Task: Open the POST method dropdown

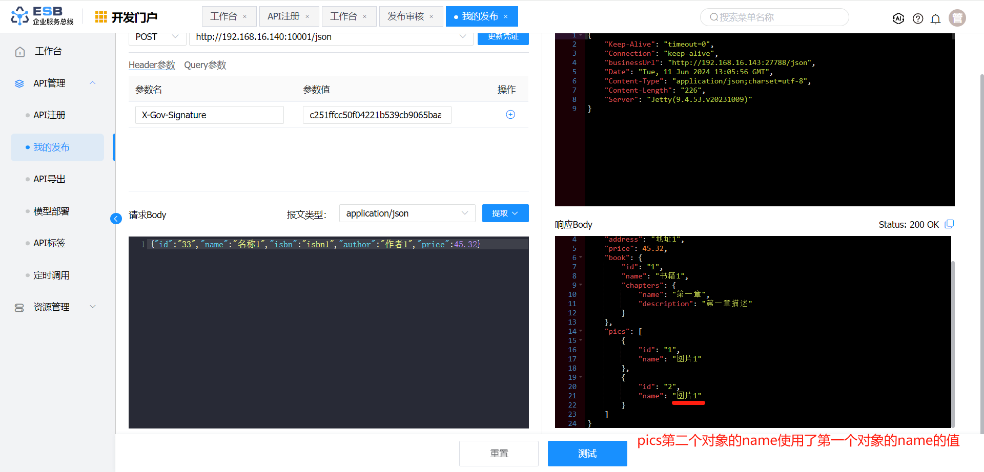Action: [x=157, y=37]
